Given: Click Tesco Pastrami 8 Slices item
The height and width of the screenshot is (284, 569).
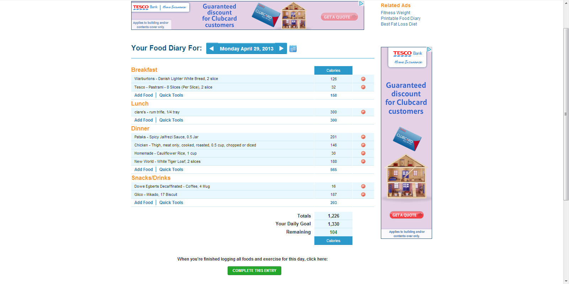Looking at the screenshot, I should [x=173, y=87].
